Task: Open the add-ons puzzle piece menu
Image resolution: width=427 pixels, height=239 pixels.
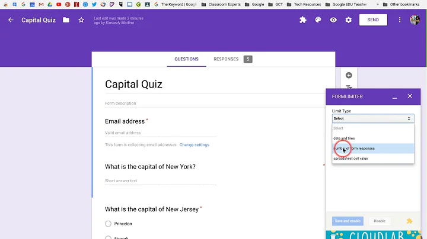Action: pos(303,20)
